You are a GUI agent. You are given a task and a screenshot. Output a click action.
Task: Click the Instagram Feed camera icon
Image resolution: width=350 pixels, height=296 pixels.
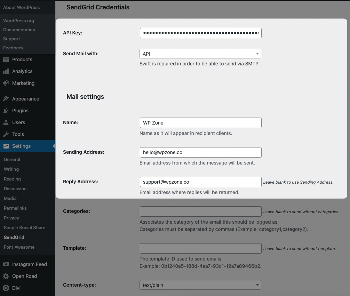click(6, 265)
